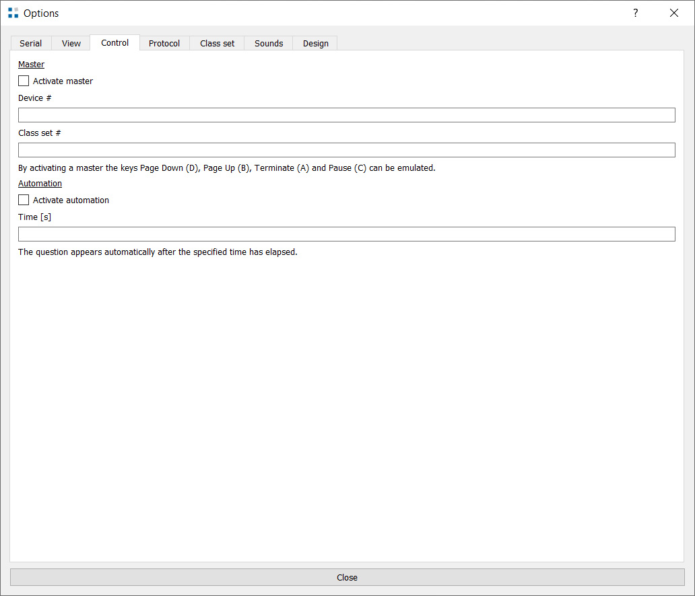695x596 pixels.
Task: Click the Options title text in title bar
Action: click(41, 13)
